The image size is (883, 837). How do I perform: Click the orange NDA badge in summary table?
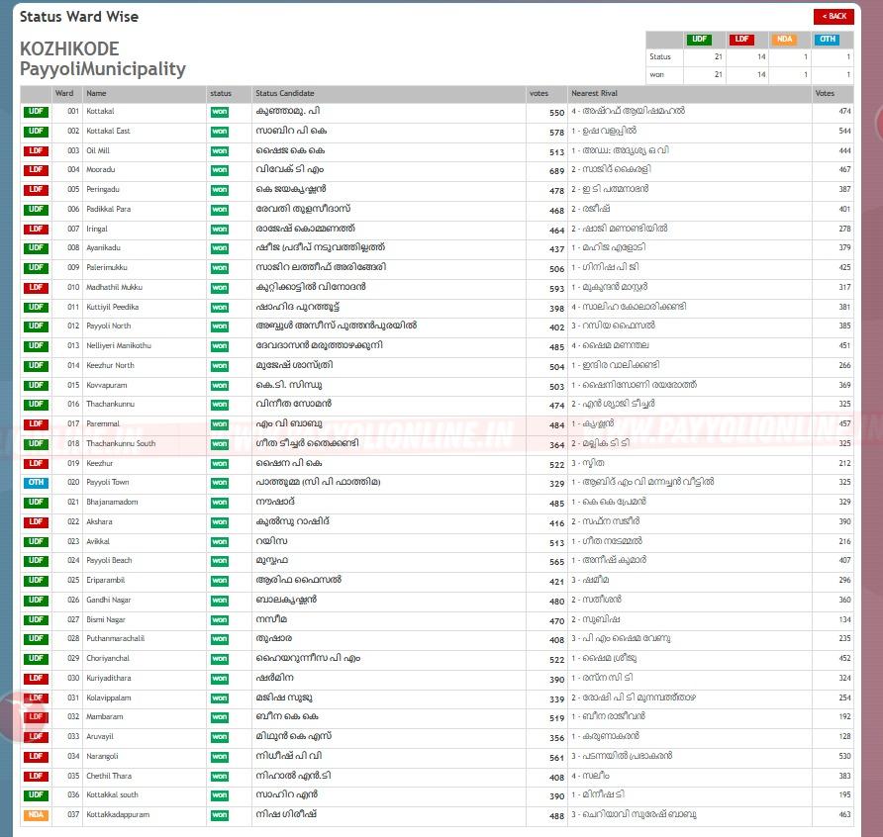pyautogui.click(x=784, y=40)
